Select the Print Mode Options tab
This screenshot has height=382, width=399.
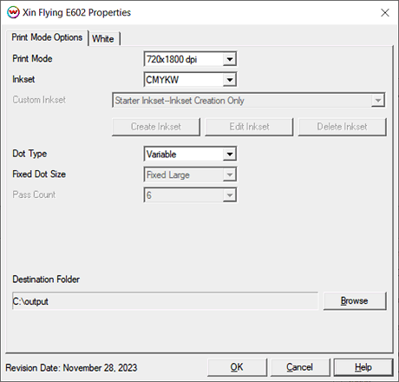coord(47,37)
